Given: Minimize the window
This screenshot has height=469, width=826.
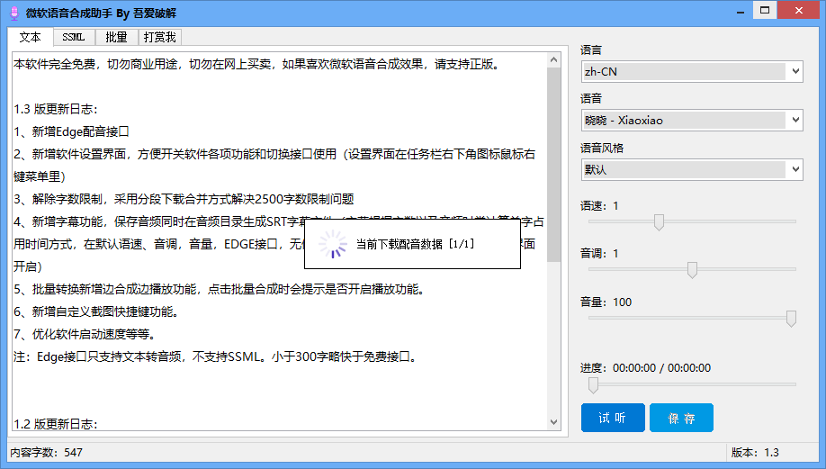Looking at the screenshot, I should 741,11.
